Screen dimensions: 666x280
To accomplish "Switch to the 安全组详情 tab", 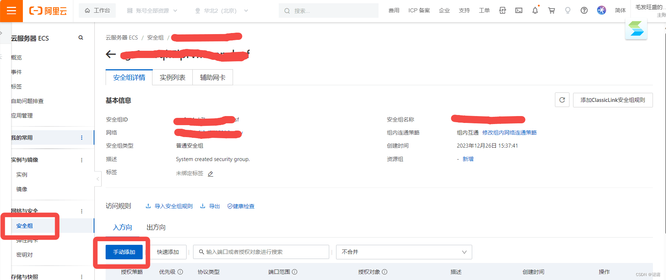I will (129, 77).
